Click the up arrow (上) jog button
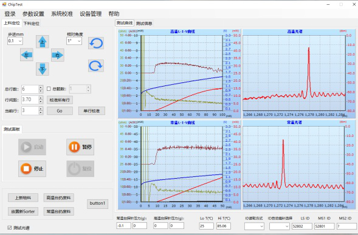Viewport: 358px width, 235px height. [x=42, y=42]
